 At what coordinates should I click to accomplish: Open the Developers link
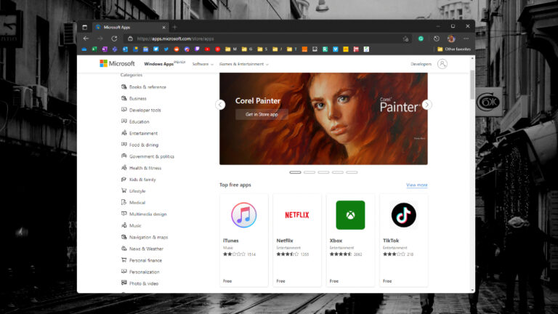click(421, 64)
